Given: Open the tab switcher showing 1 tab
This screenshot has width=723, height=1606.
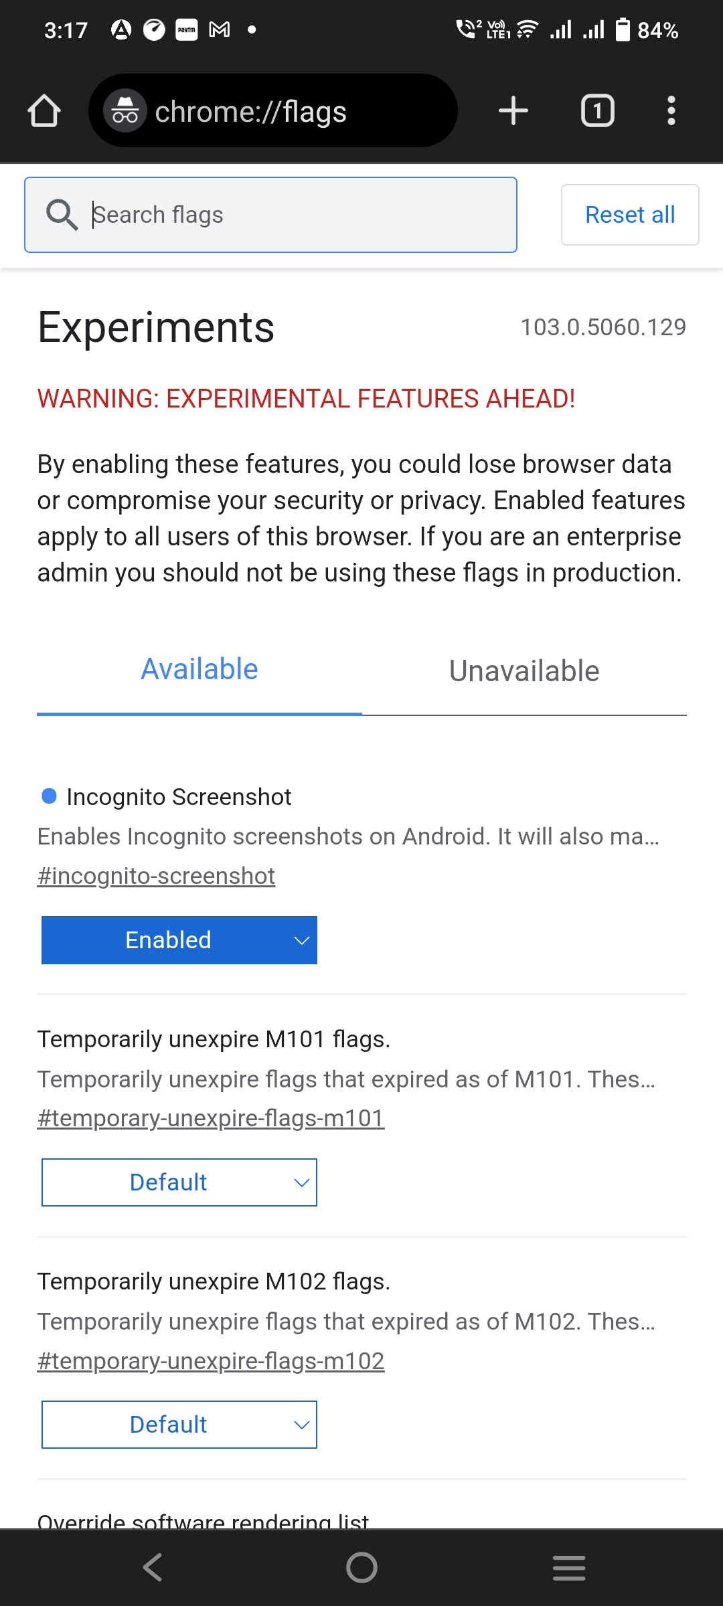Looking at the screenshot, I should (597, 111).
